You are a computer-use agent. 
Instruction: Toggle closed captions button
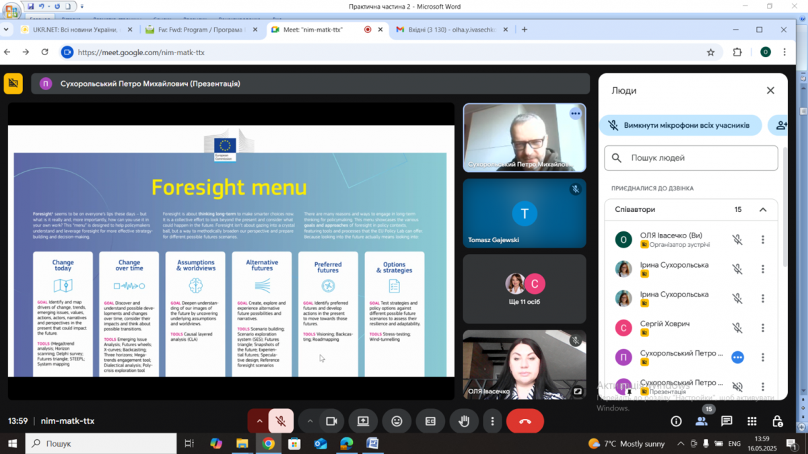click(430, 421)
